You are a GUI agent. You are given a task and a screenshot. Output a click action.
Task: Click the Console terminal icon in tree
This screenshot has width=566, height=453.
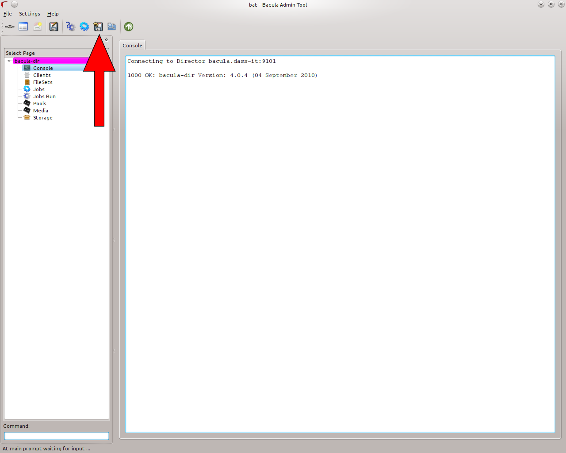(27, 68)
